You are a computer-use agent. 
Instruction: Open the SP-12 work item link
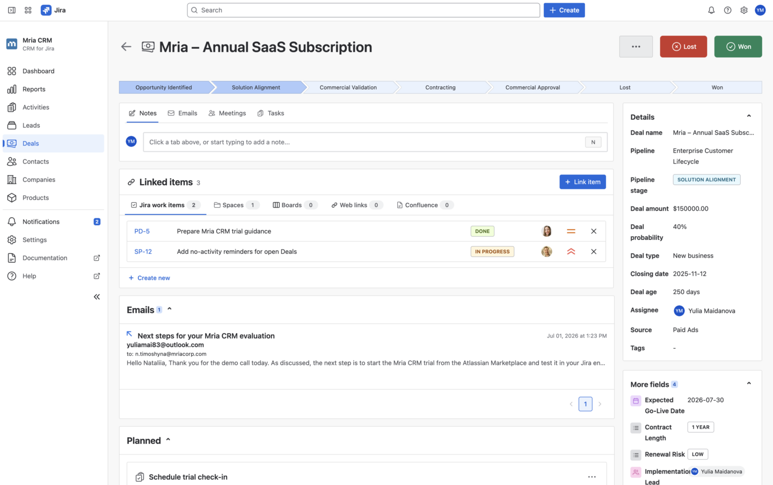click(143, 252)
